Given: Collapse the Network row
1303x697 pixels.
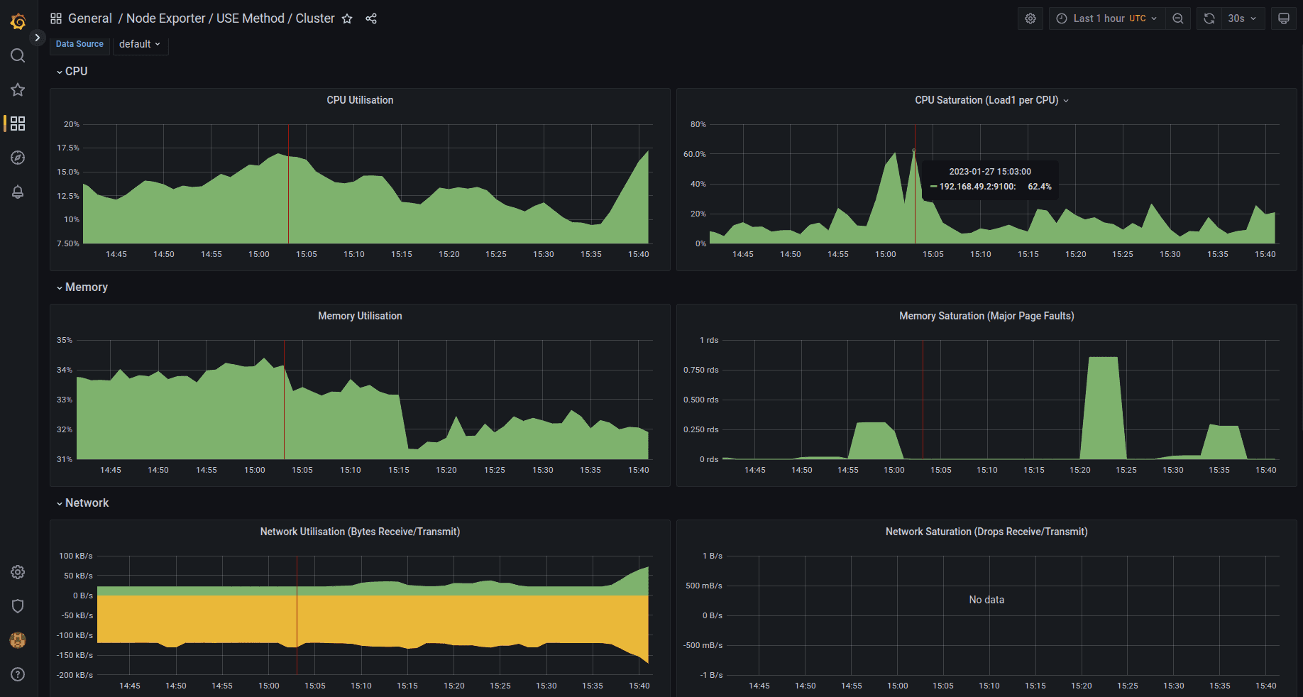Looking at the screenshot, I should [x=82, y=503].
